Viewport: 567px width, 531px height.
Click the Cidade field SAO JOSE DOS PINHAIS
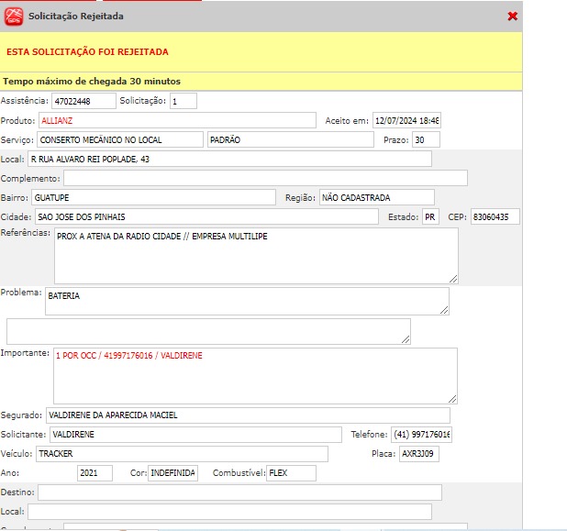coord(206,216)
